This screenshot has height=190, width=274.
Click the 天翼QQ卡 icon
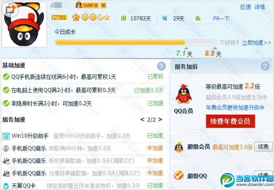6,186
